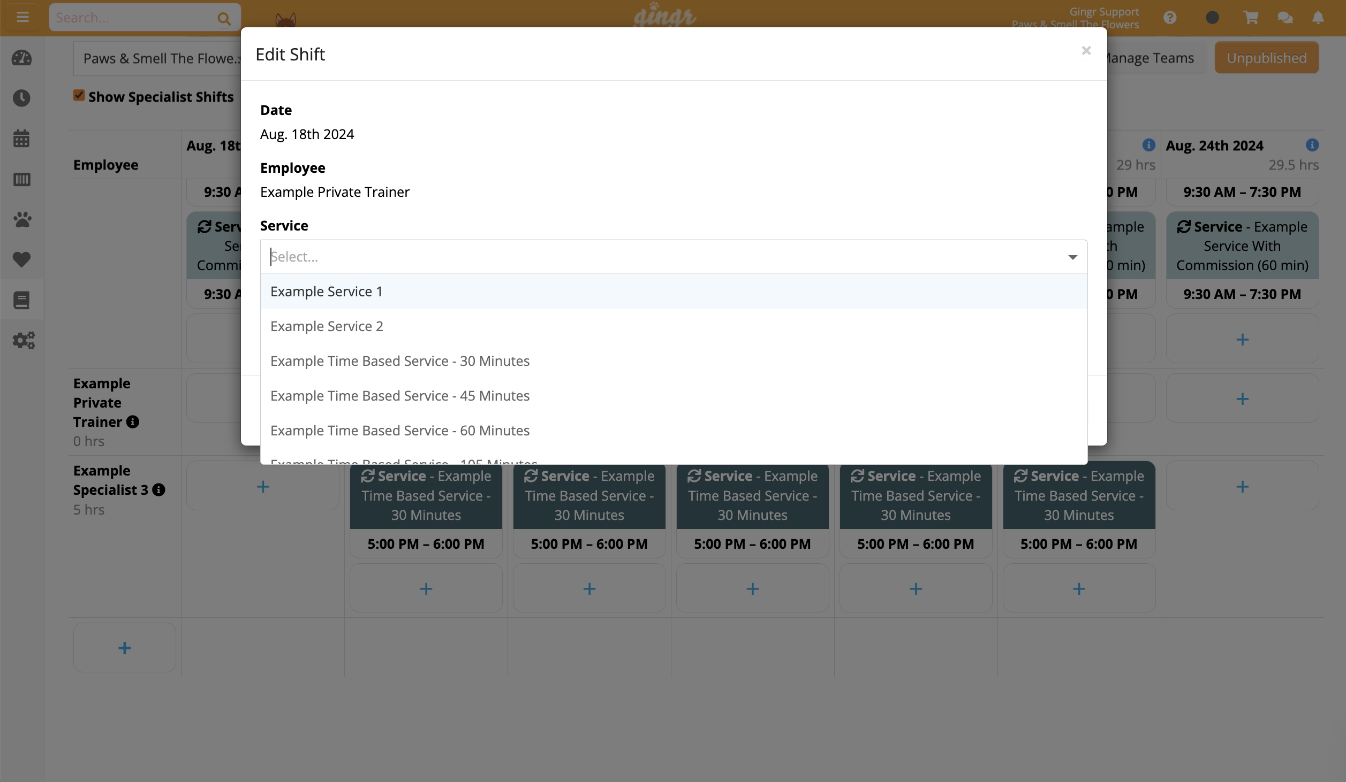Click the Aug. 24th 2024 column header

coord(1214,145)
